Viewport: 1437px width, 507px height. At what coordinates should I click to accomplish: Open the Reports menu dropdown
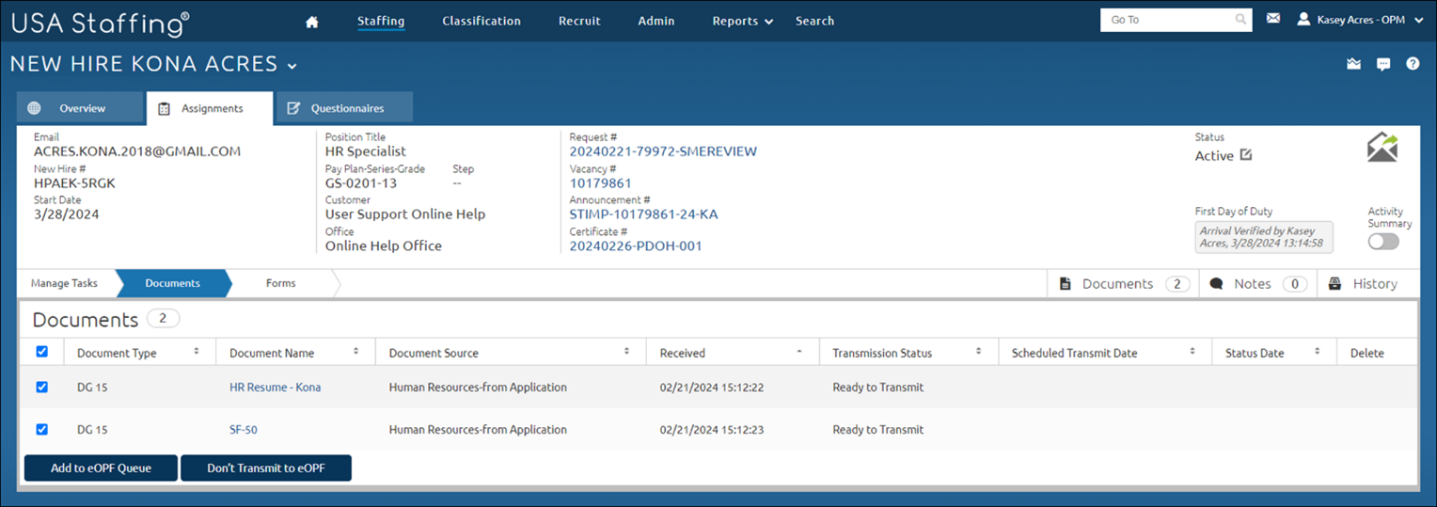pyautogui.click(x=743, y=21)
